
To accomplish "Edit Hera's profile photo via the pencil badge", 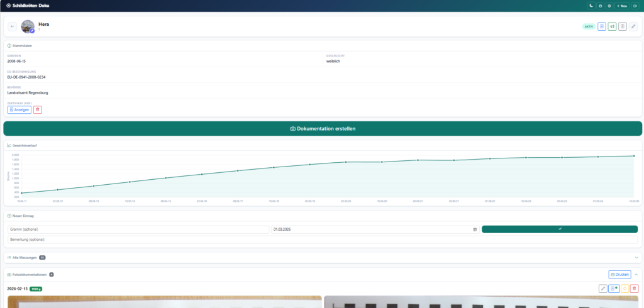I will 32,31.
